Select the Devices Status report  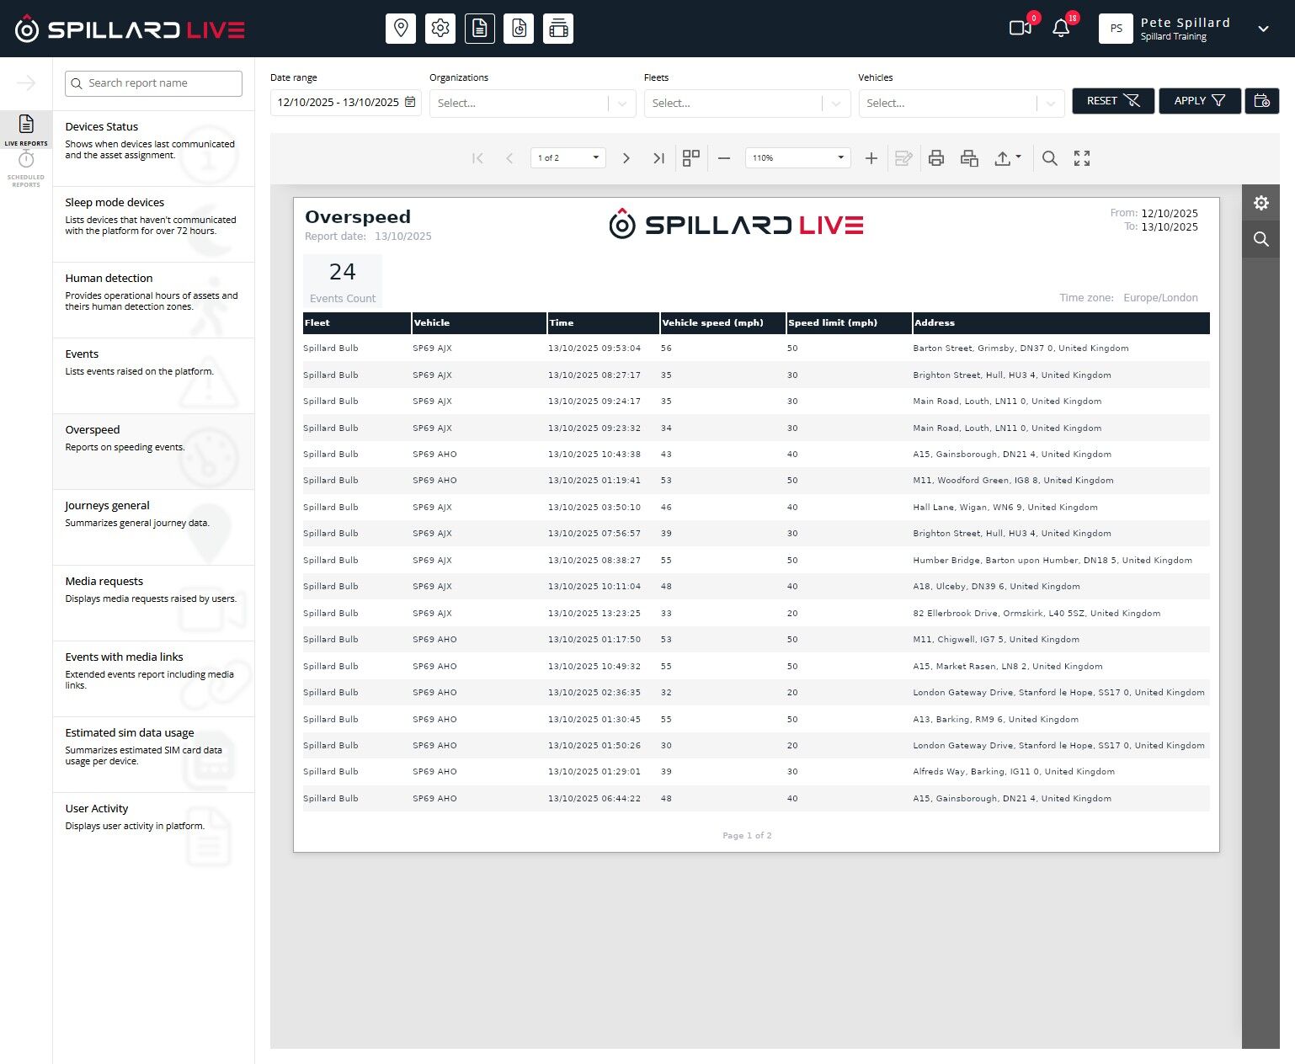coord(153,149)
